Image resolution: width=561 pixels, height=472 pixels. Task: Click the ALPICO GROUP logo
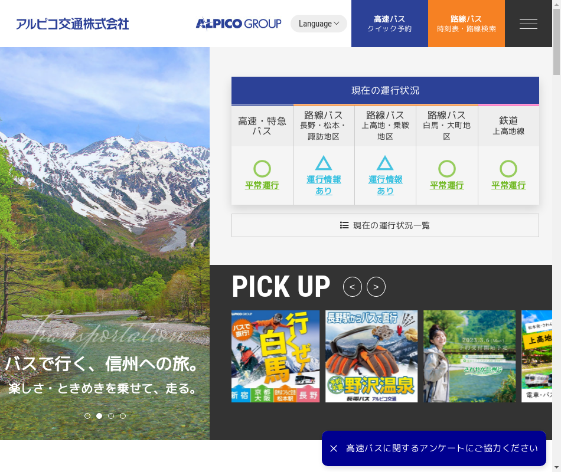[x=239, y=24]
